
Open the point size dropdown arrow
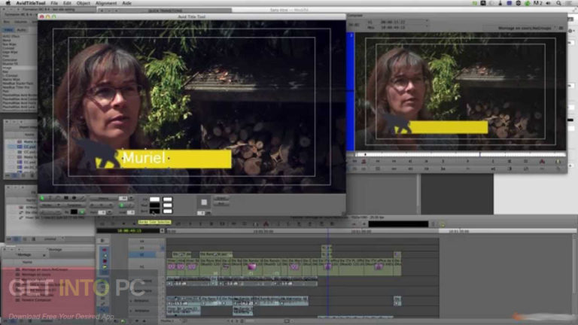[131, 199]
